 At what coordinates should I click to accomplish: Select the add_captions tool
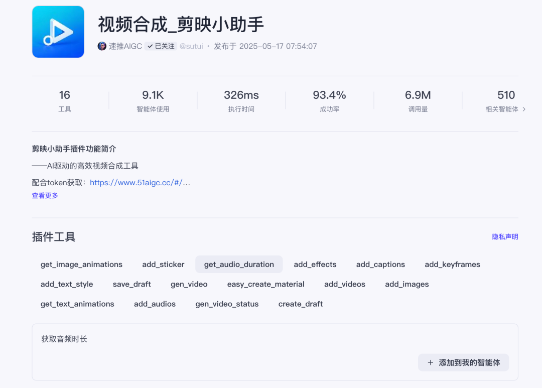[x=380, y=265]
